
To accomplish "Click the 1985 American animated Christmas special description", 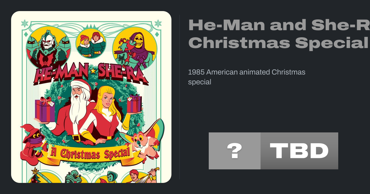I will (x=247, y=77).
